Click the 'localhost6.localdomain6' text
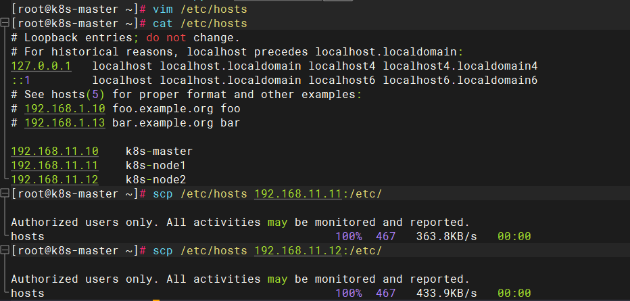The width and height of the screenshot is (630, 301). 460,80
